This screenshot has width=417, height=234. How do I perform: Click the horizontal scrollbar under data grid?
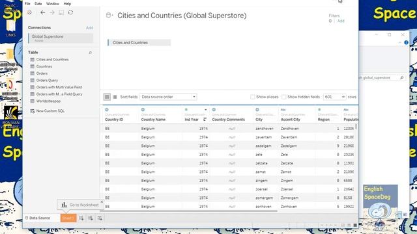click(190, 211)
